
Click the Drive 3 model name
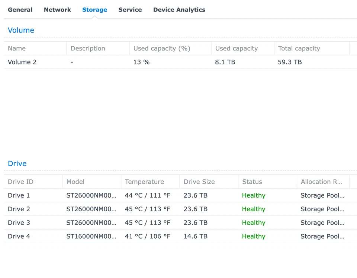[91, 222]
